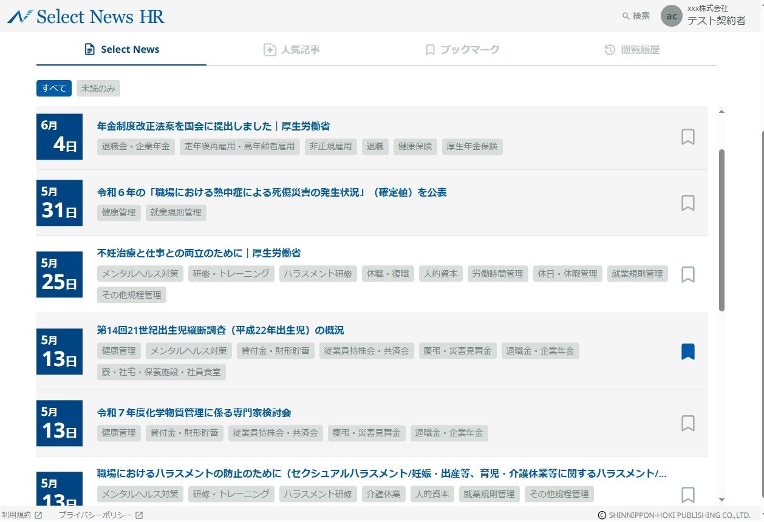Screen dimensions: 764x522
Task: Click the Select News HR logo
Action: pyautogui.click(x=86, y=16)
